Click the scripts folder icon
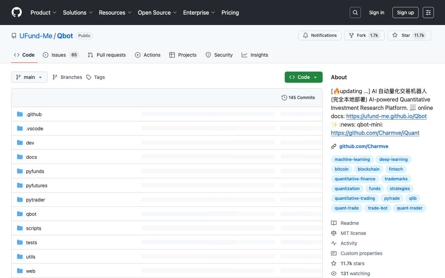The height and width of the screenshot is (278, 445). tap(20, 228)
